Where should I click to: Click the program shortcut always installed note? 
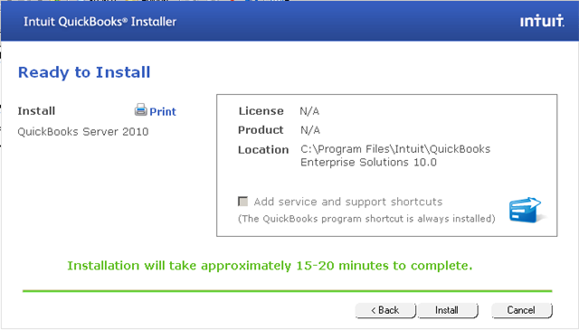click(366, 219)
